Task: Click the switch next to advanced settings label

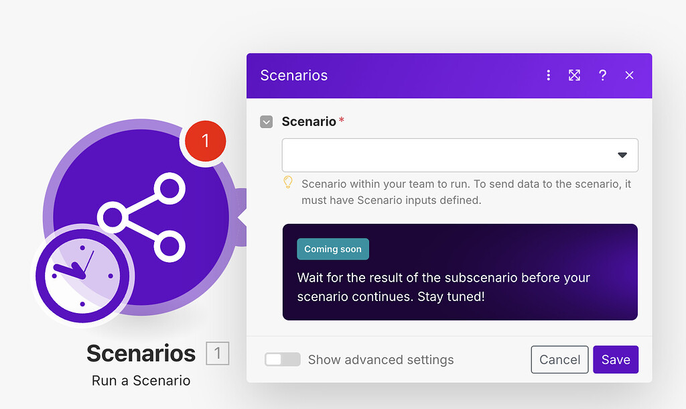Action: pos(282,359)
